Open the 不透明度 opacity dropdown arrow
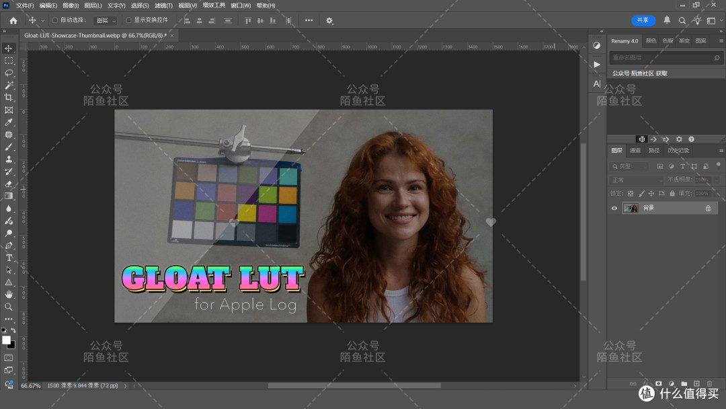This screenshot has width=726, height=409. point(717,180)
